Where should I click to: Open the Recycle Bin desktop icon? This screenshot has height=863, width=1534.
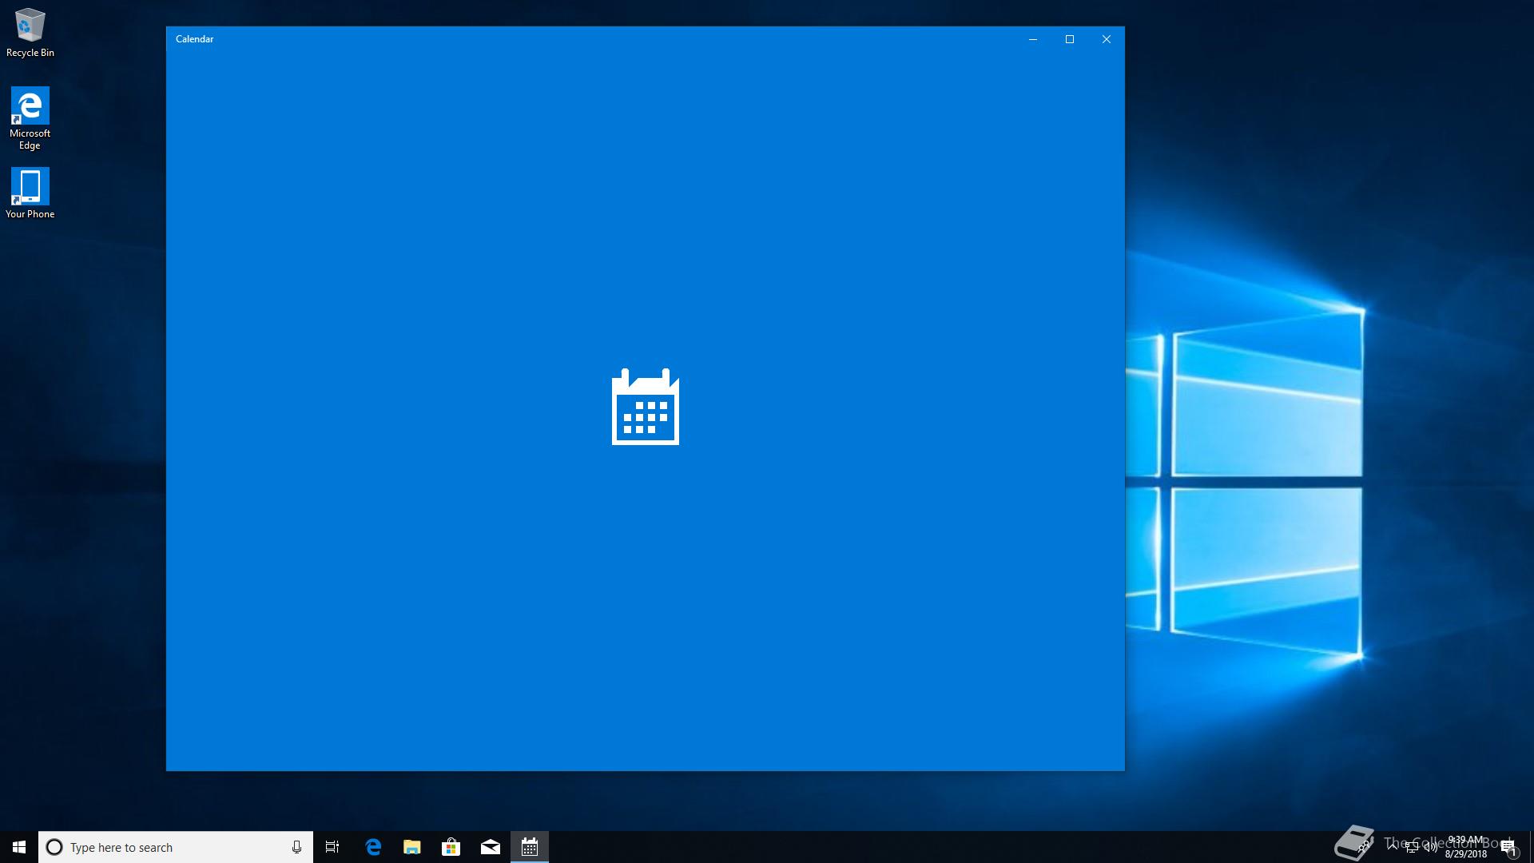tap(30, 33)
